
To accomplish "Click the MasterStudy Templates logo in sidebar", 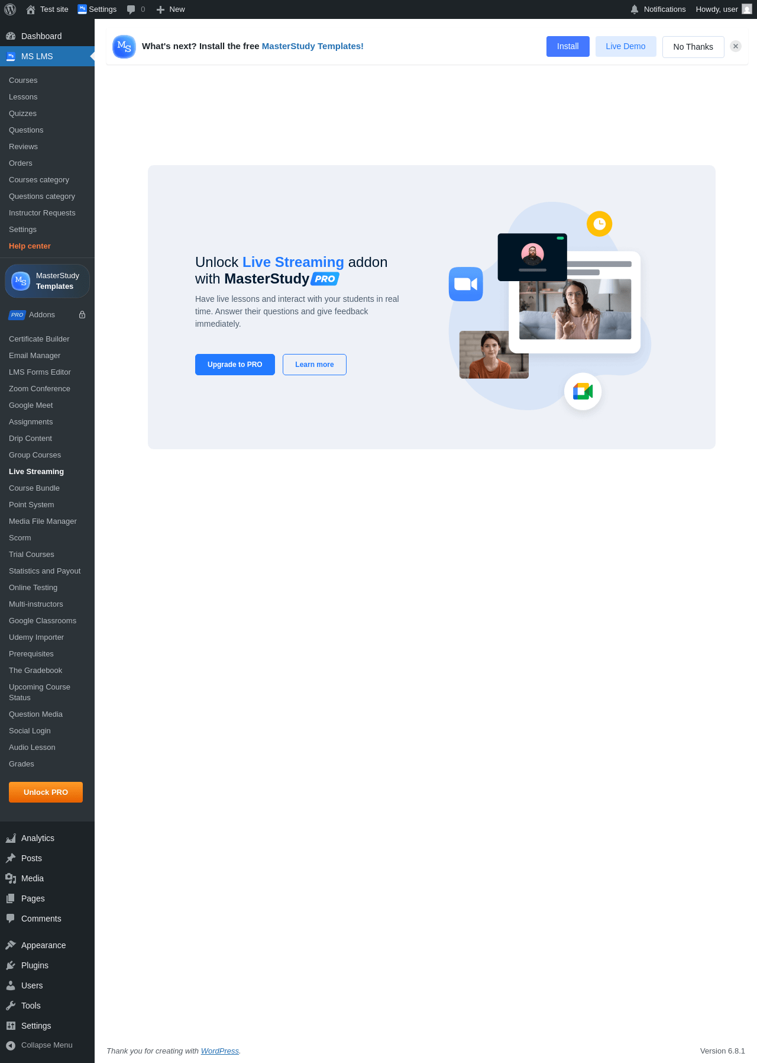I will click(x=21, y=281).
